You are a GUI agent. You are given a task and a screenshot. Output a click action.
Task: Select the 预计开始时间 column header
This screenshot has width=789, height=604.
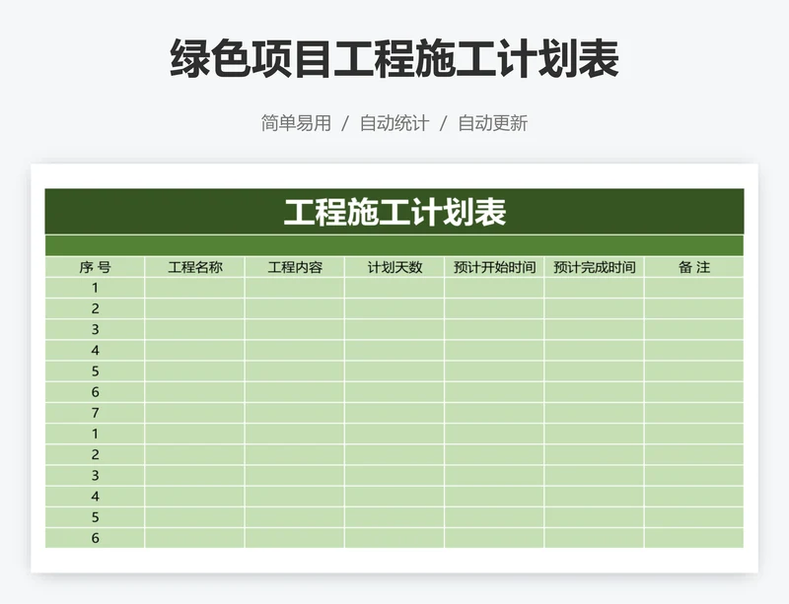point(494,267)
